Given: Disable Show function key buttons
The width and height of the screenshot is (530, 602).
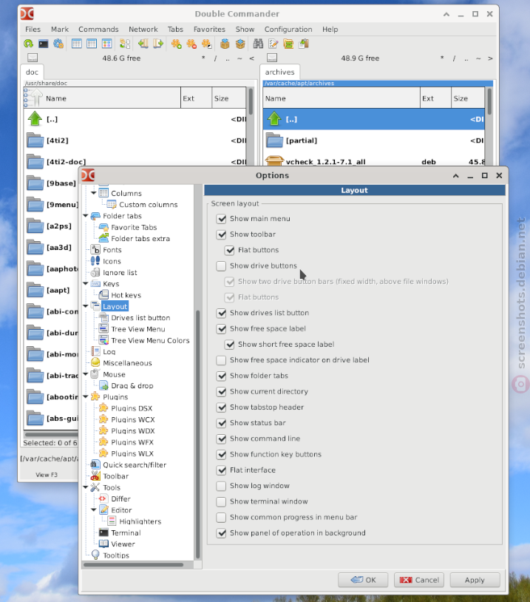Looking at the screenshot, I should pos(222,455).
